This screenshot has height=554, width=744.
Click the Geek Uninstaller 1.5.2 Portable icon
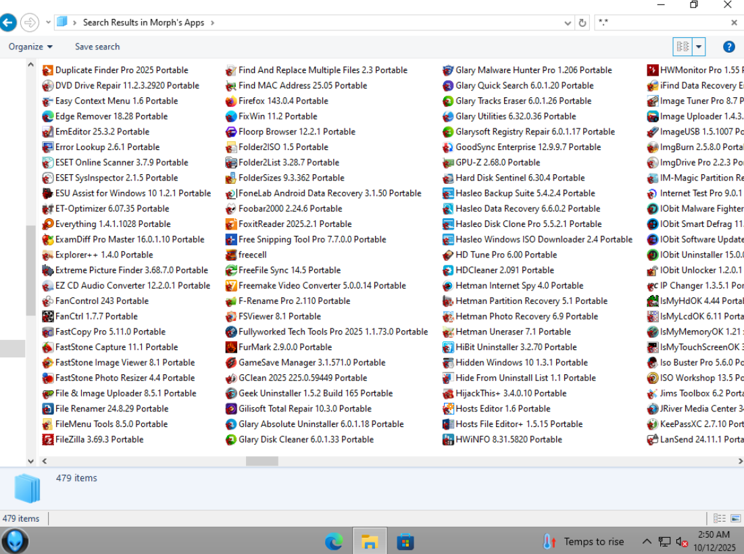tap(231, 393)
